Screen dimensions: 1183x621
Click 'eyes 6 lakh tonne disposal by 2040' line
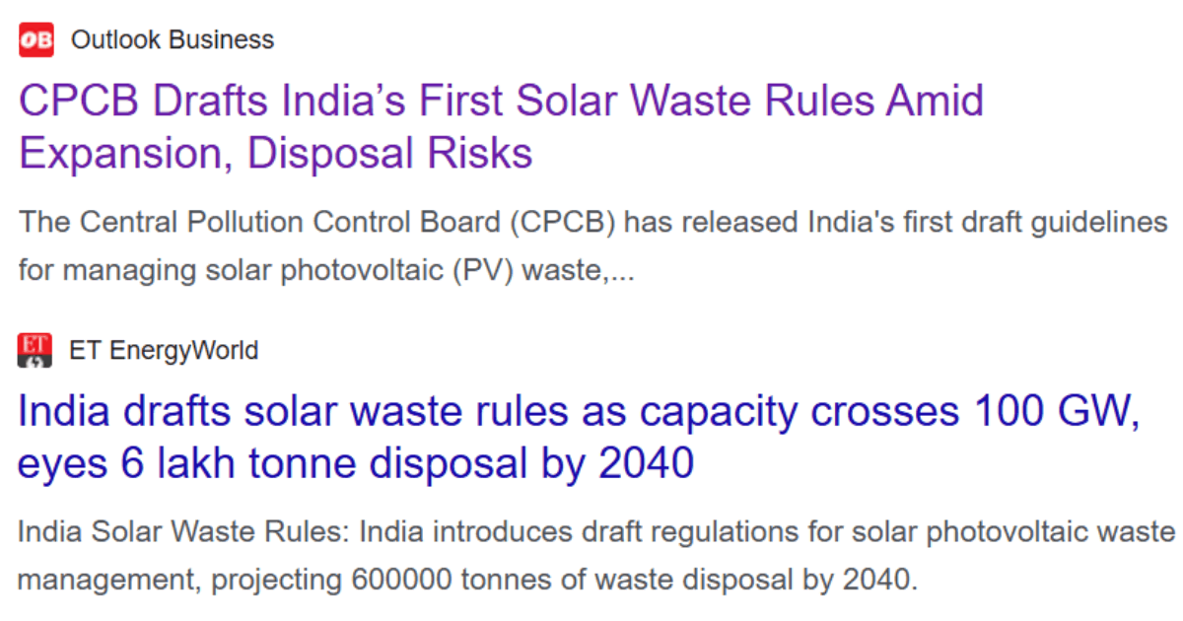tap(357, 463)
